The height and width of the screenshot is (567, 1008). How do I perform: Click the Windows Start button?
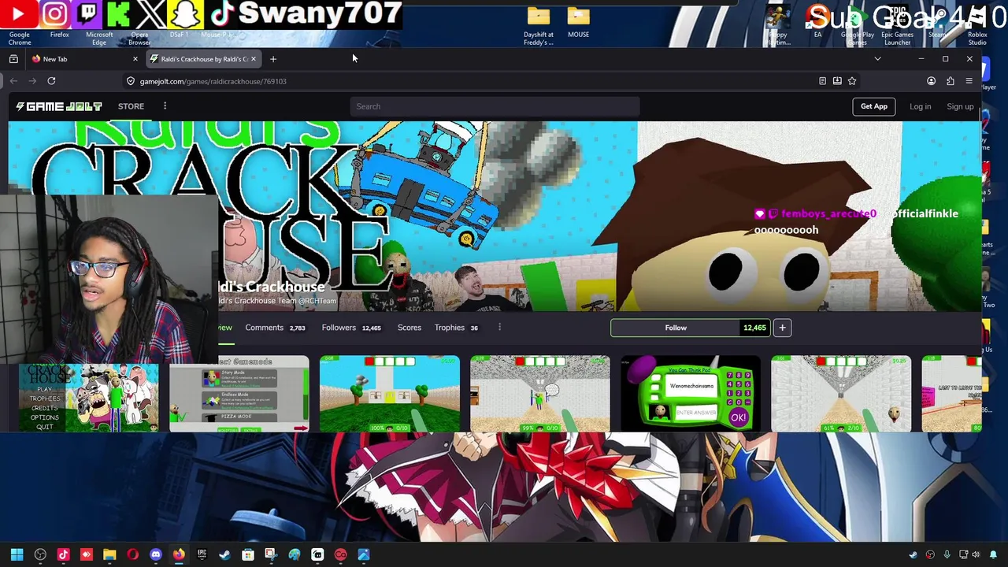17,554
